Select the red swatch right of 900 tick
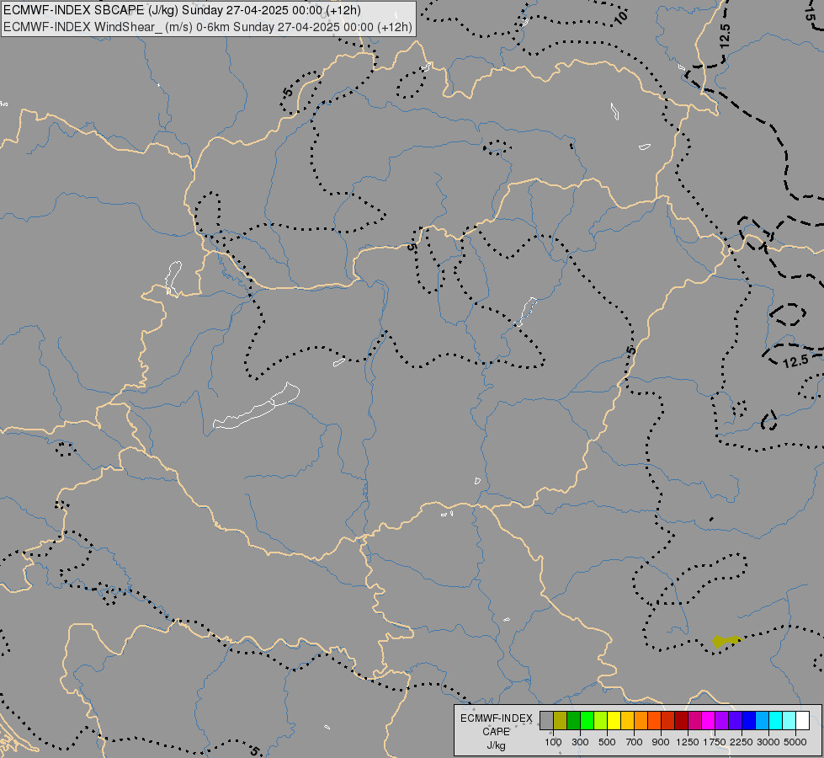 tap(667, 721)
